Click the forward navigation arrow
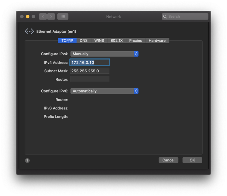This screenshot has width=227, height=196. click(51, 16)
